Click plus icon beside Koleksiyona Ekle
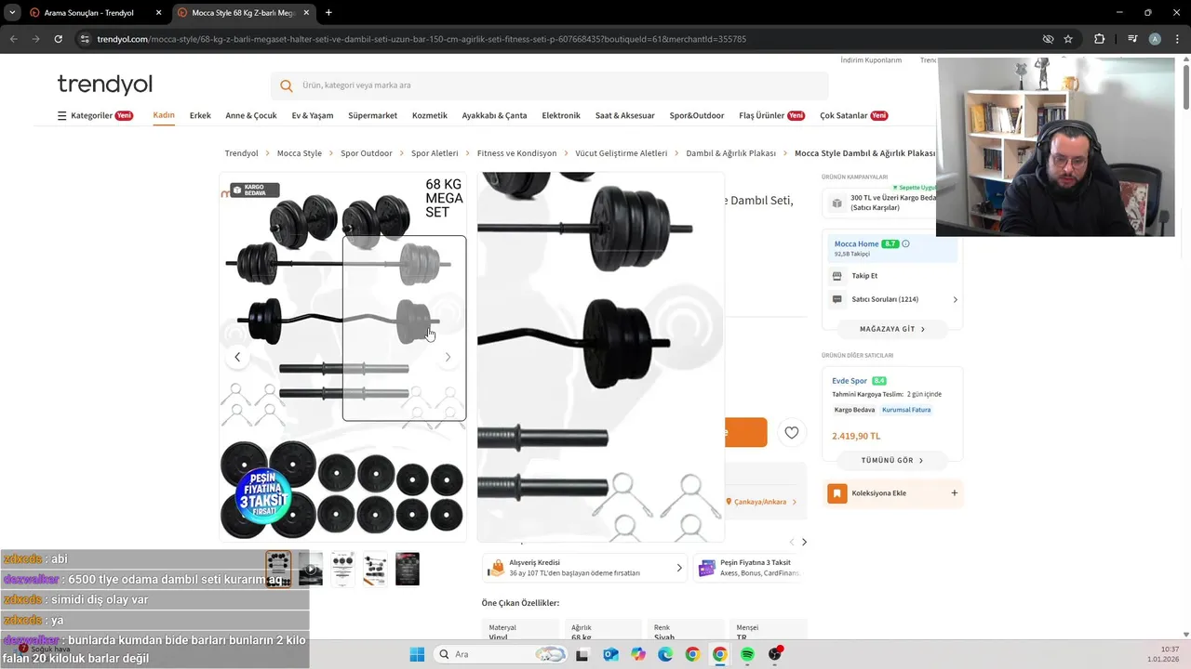1191x669 pixels. (x=954, y=493)
